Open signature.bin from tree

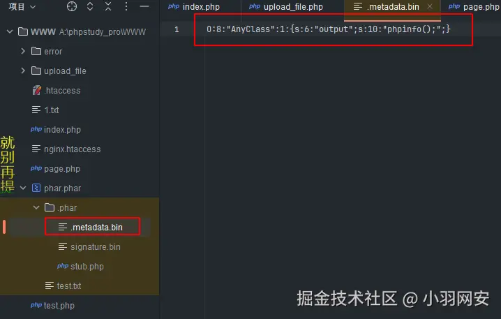click(x=96, y=247)
